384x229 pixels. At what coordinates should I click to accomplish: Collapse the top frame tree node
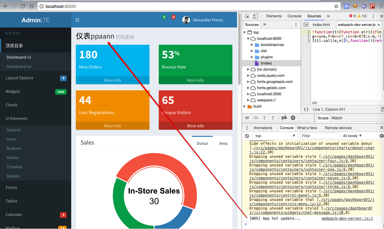click(x=245, y=32)
